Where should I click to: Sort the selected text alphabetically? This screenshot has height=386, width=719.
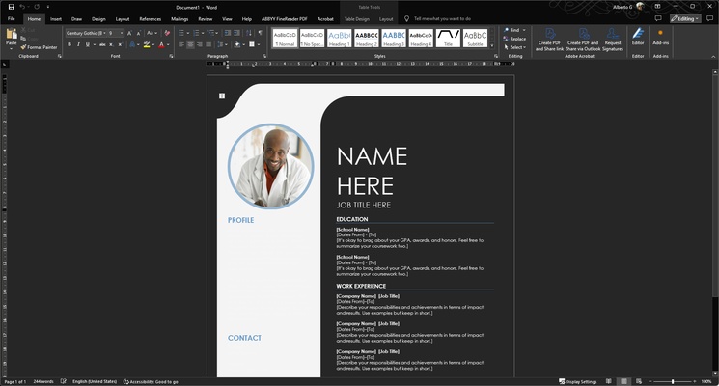tap(249, 33)
